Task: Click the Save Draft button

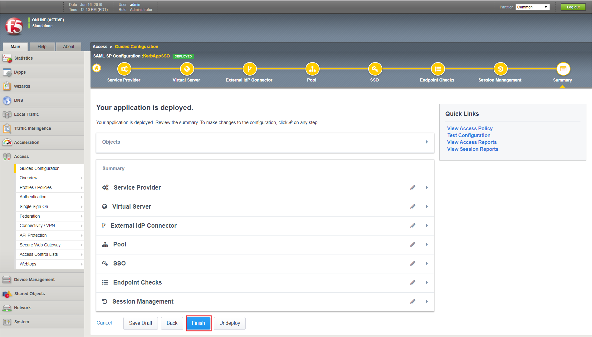Action: (140, 323)
